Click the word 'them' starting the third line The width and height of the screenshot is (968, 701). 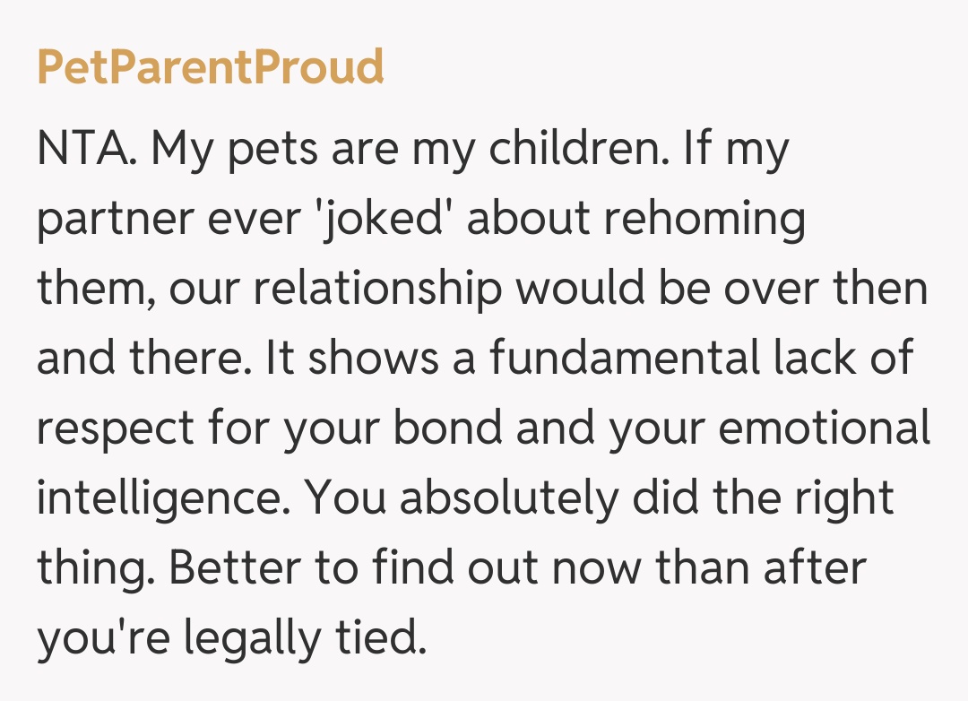[88, 289]
